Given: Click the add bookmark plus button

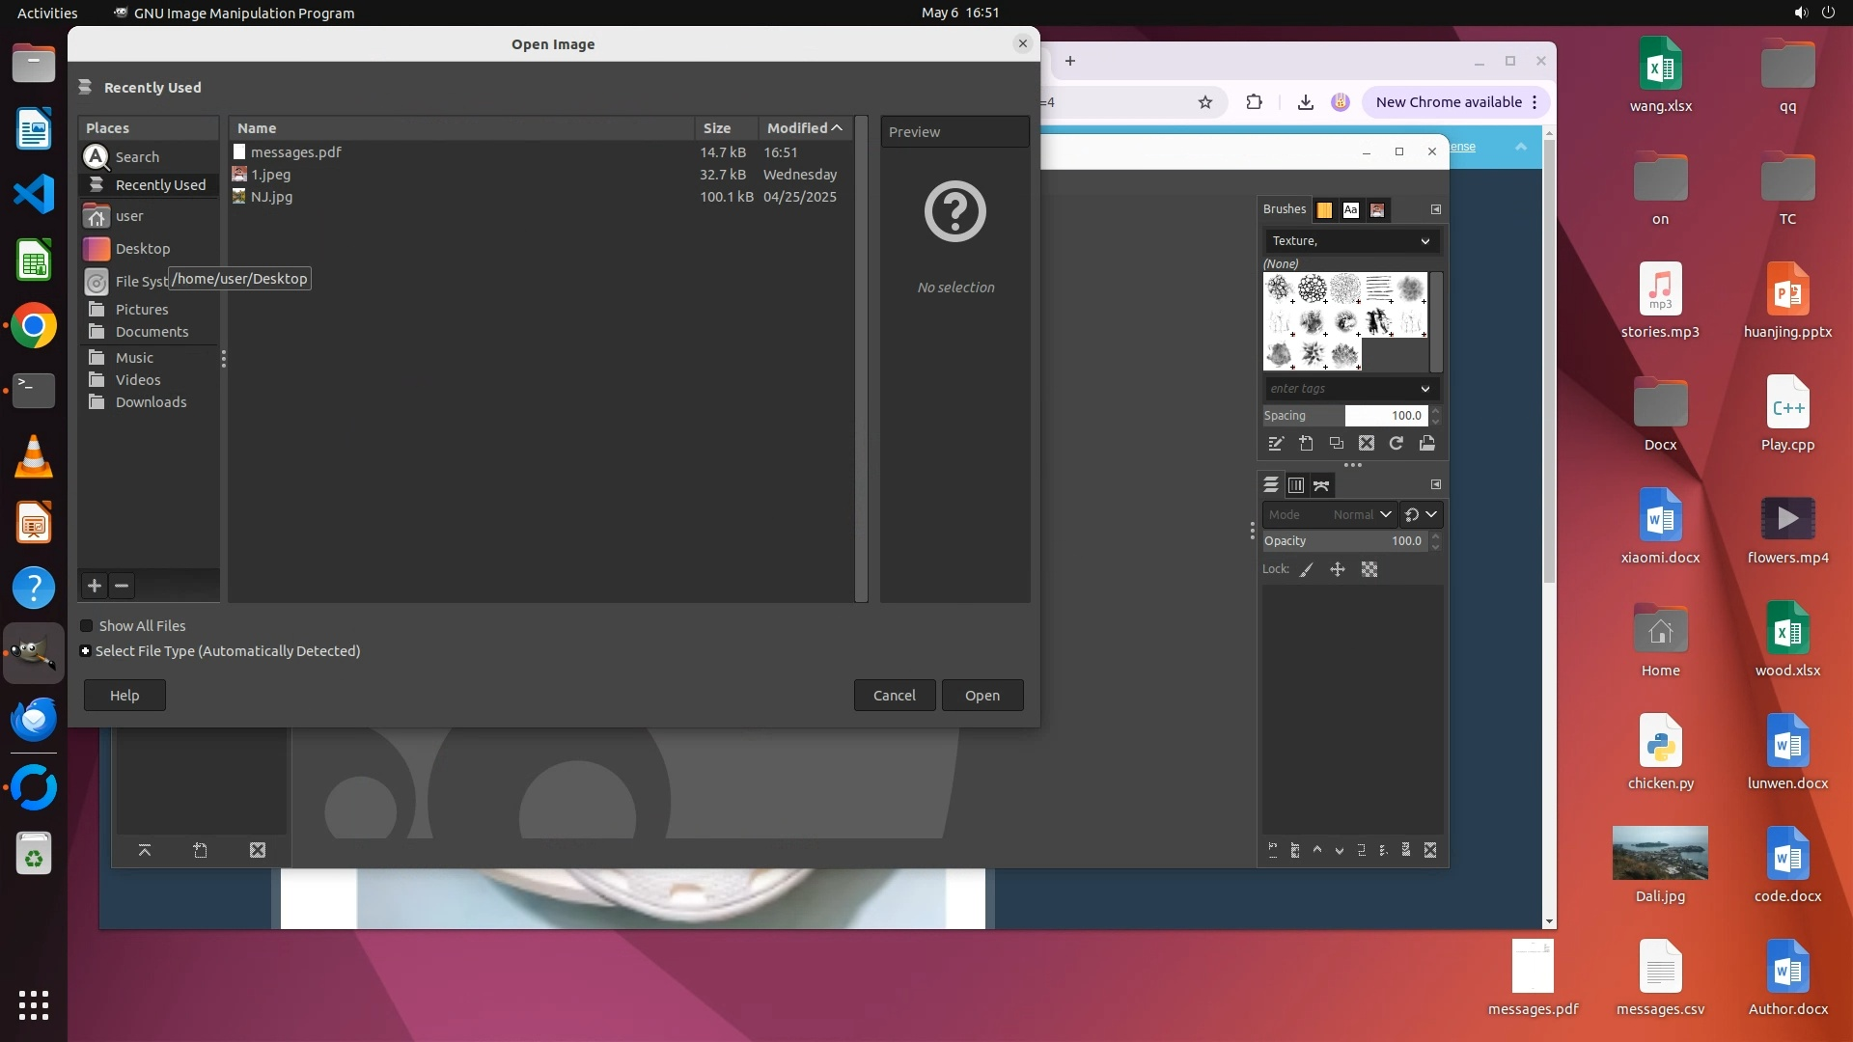Looking at the screenshot, I should click(x=95, y=586).
